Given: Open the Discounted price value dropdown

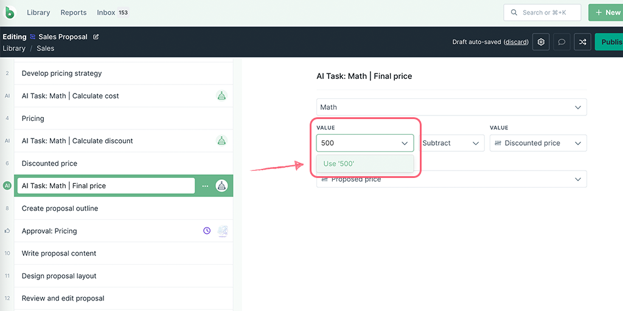Looking at the screenshot, I should [x=538, y=143].
